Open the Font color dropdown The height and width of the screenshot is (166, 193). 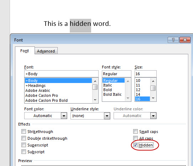(64, 116)
